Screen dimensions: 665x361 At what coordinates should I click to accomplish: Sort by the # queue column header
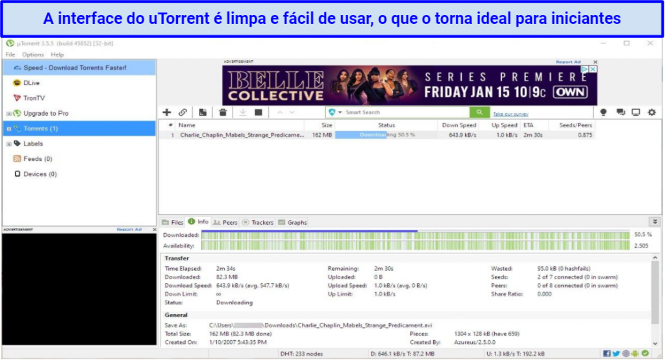click(168, 125)
